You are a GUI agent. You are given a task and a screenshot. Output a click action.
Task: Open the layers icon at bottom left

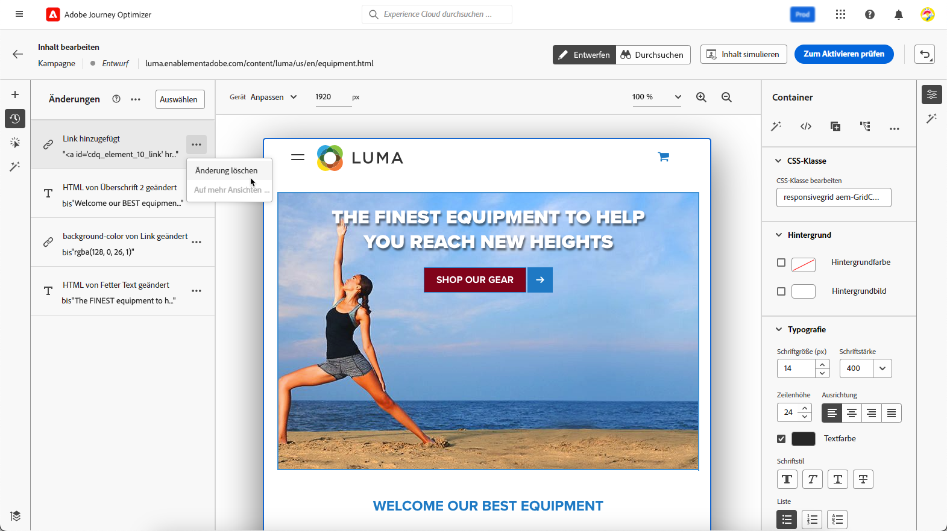(x=15, y=516)
